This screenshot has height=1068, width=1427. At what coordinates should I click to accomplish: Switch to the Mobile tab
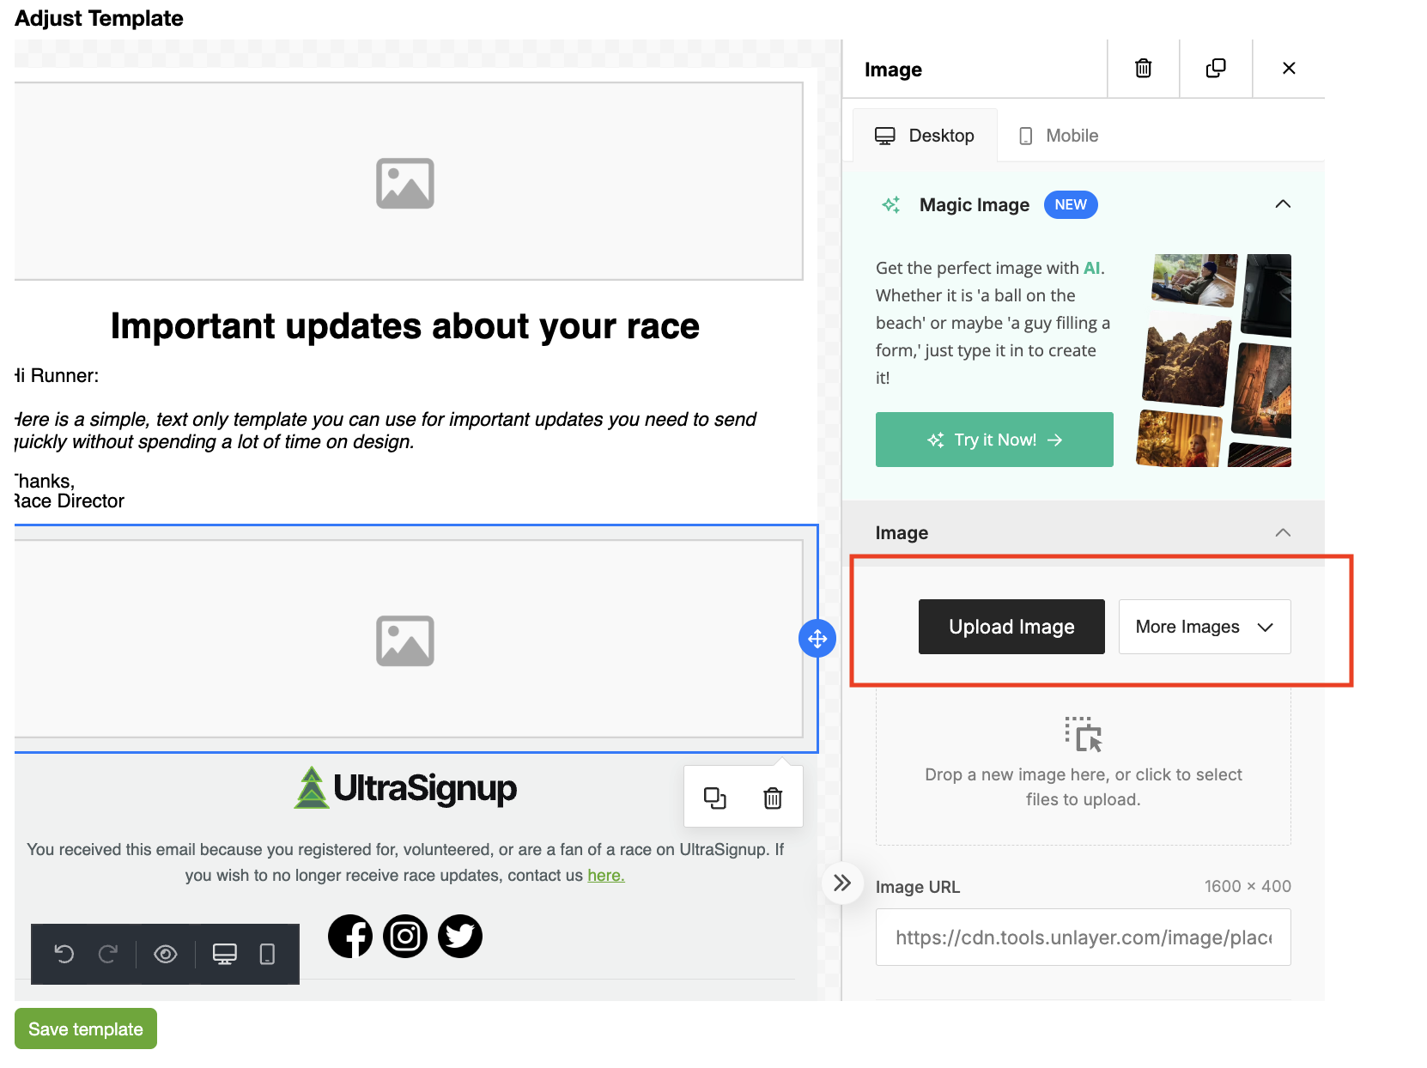click(x=1059, y=136)
